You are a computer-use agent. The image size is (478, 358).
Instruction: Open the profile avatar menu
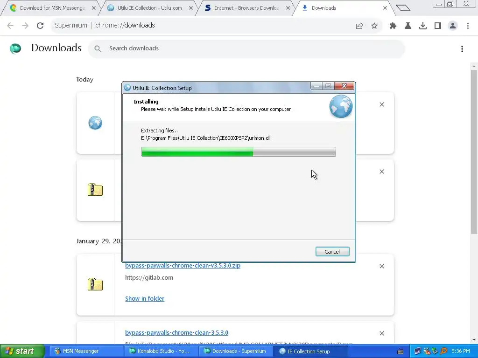pyautogui.click(x=453, y=26)
